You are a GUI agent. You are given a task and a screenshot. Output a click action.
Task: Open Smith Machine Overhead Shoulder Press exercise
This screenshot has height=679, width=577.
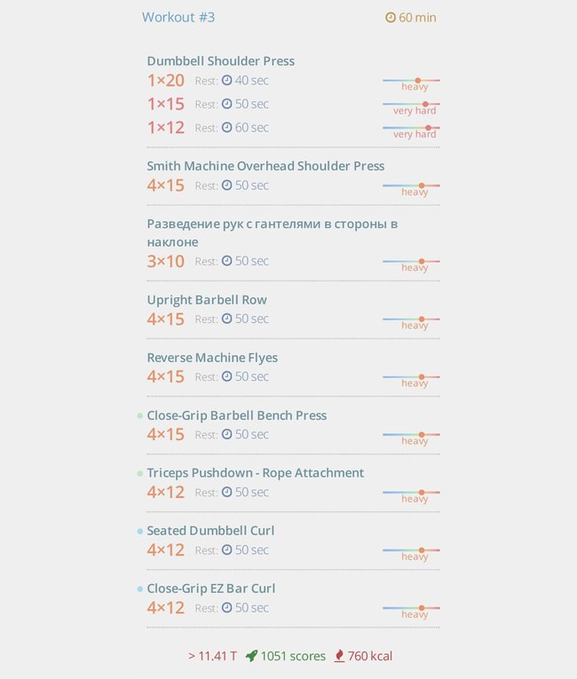pyautogui.click(x=265, y=166)
